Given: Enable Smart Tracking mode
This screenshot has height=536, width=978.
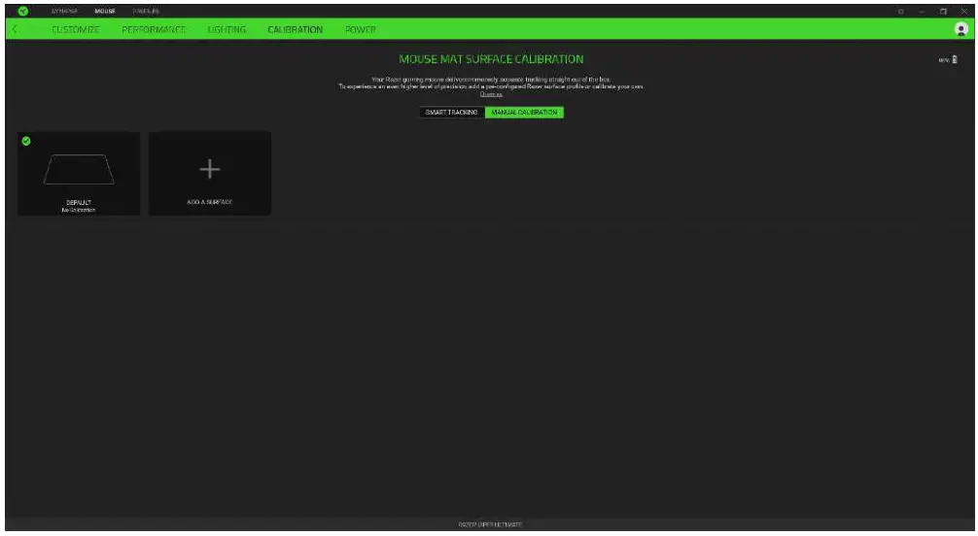Looking at the screenshot, I should (x=452, y=113).
